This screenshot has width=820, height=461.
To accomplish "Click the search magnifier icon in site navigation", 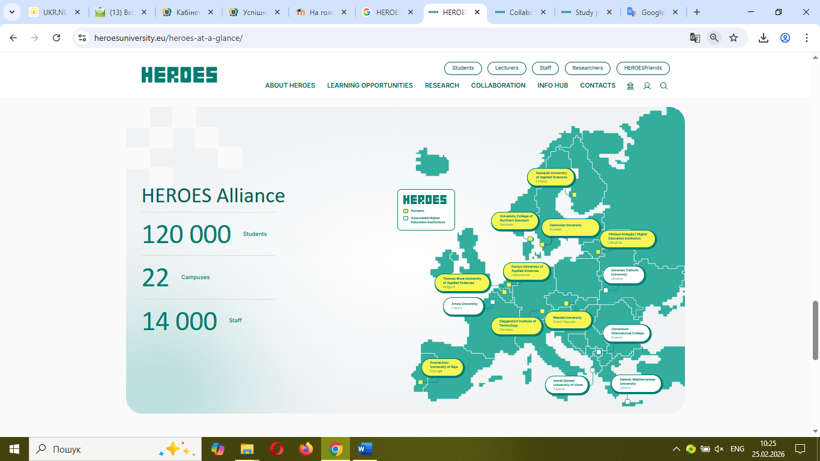I will tap(663, 86).
